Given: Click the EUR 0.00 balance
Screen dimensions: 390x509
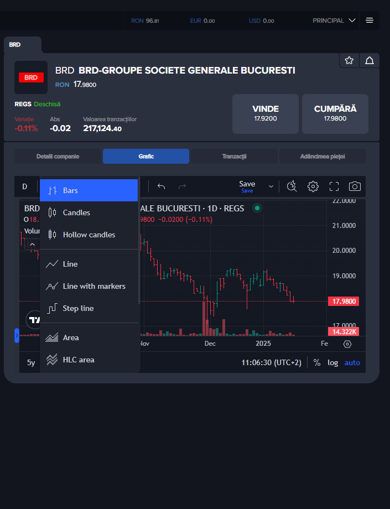Looking at the screenshot, I should 202,21.
